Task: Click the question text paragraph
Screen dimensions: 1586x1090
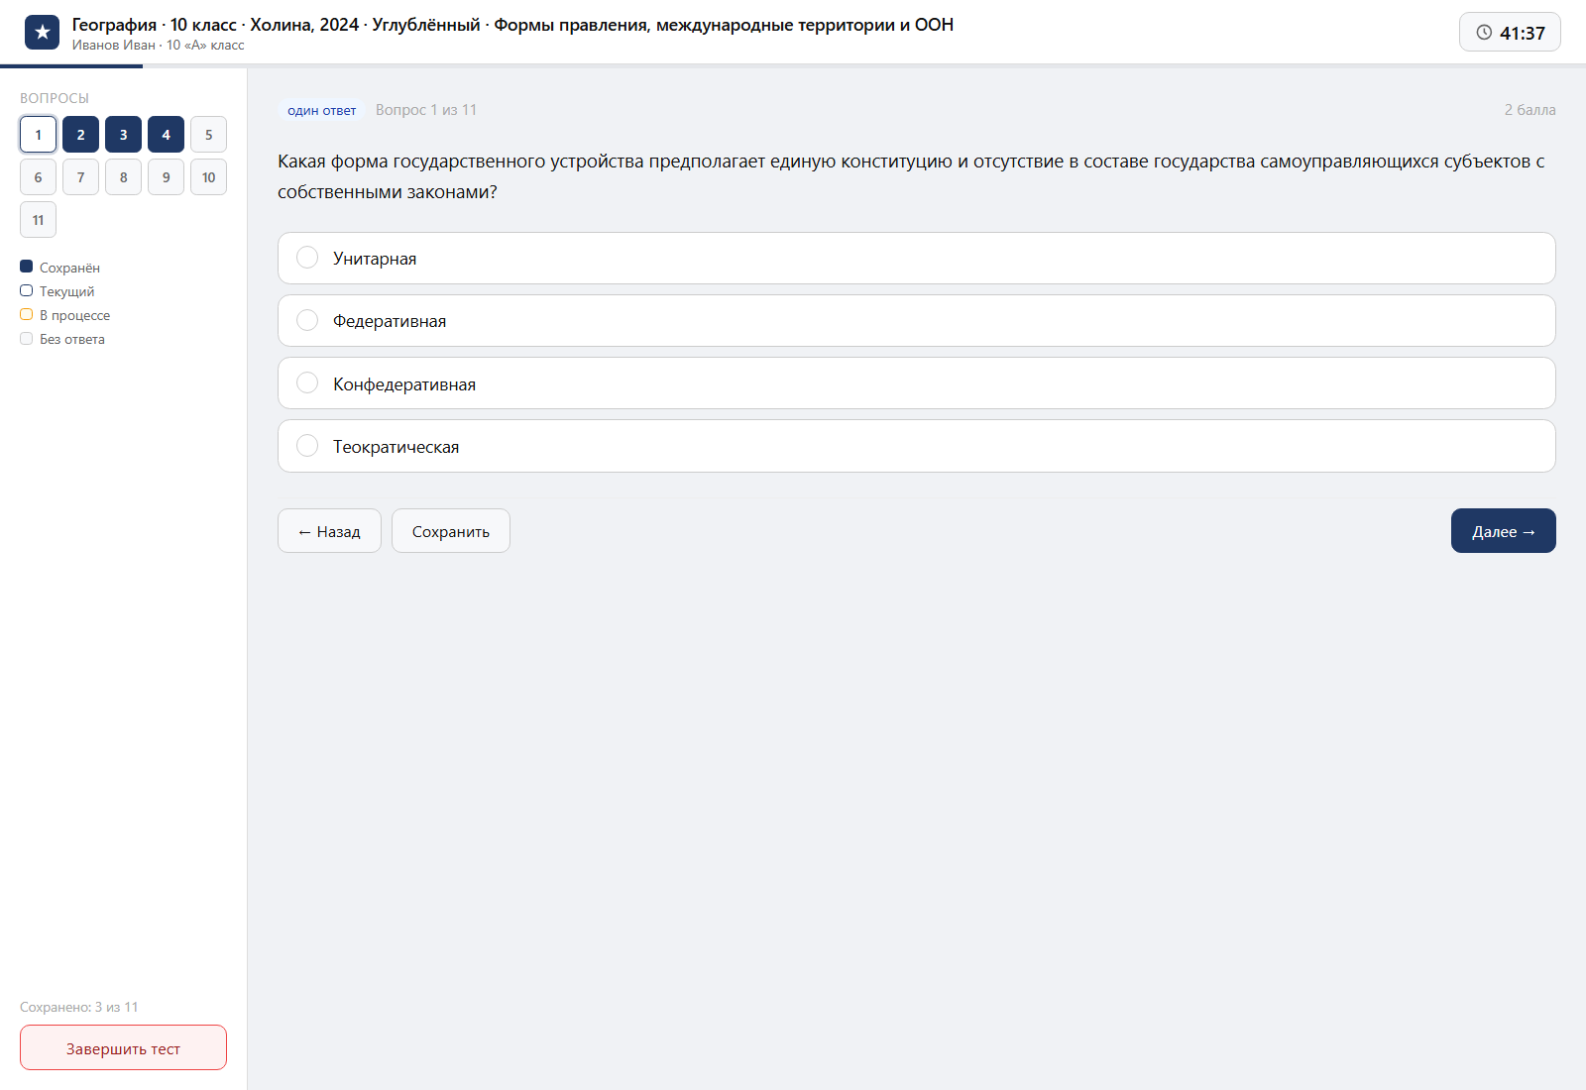Action: tap(911, 176)
